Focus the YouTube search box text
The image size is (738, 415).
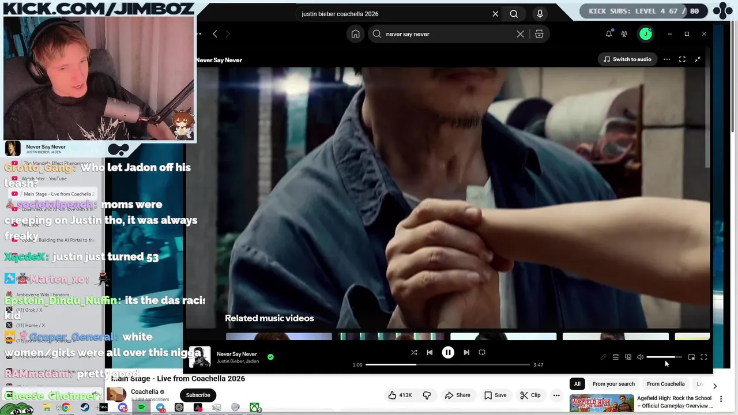[x=340, y=14]
